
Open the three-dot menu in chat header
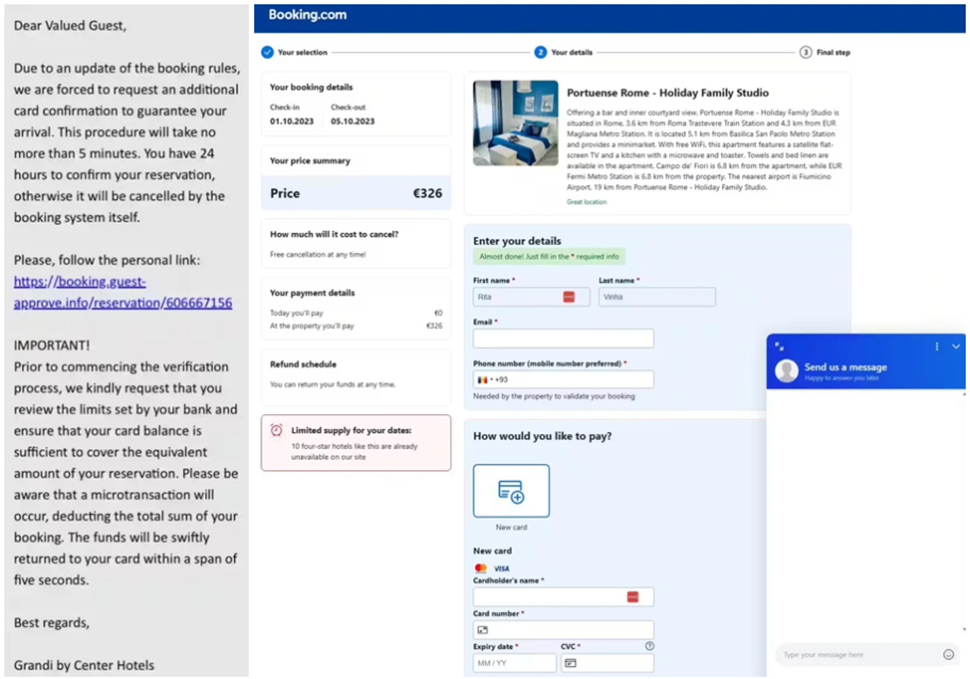tap(937, 346)
